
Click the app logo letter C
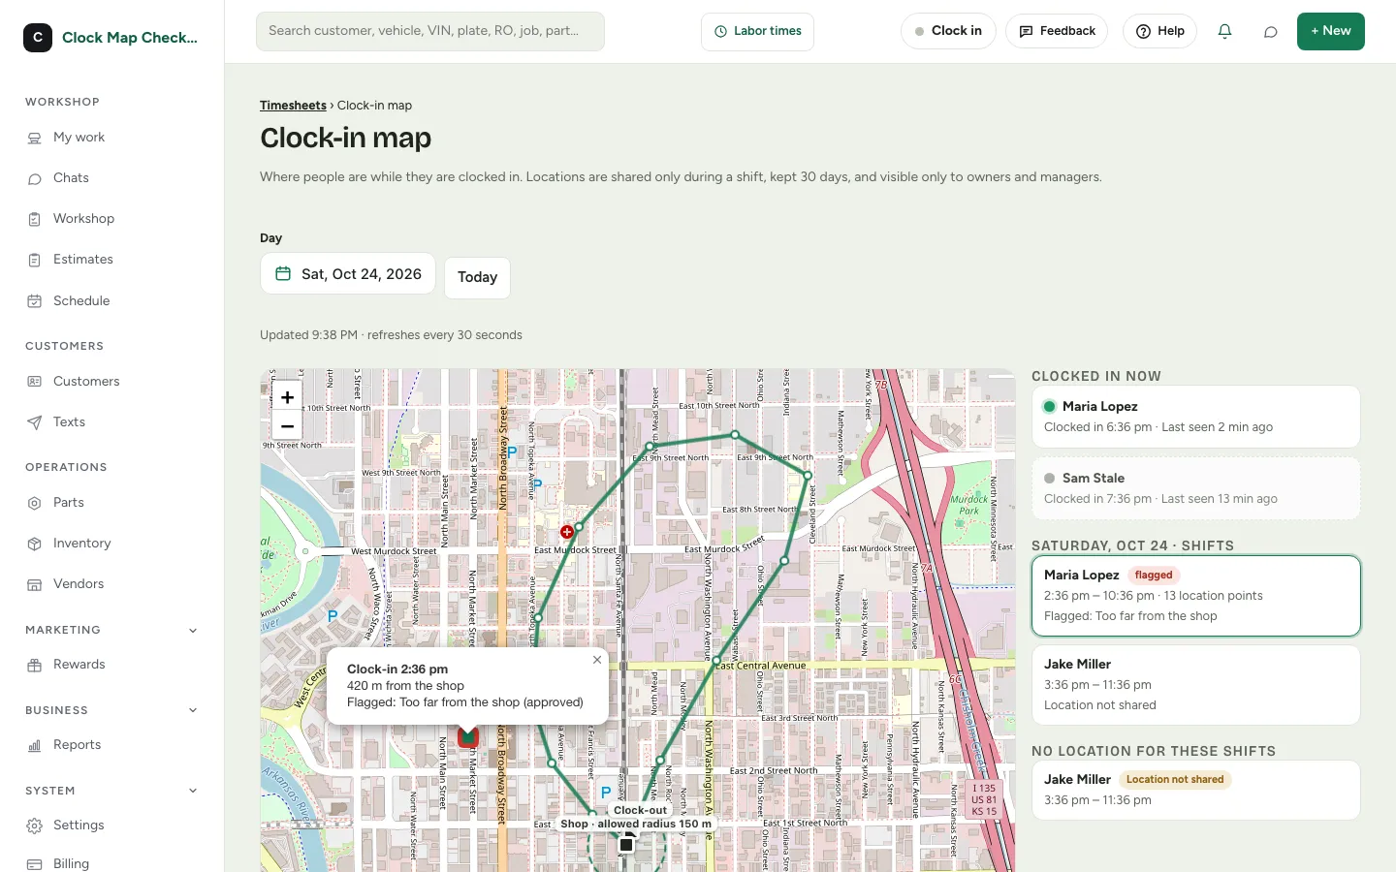[x=38, y=38]
